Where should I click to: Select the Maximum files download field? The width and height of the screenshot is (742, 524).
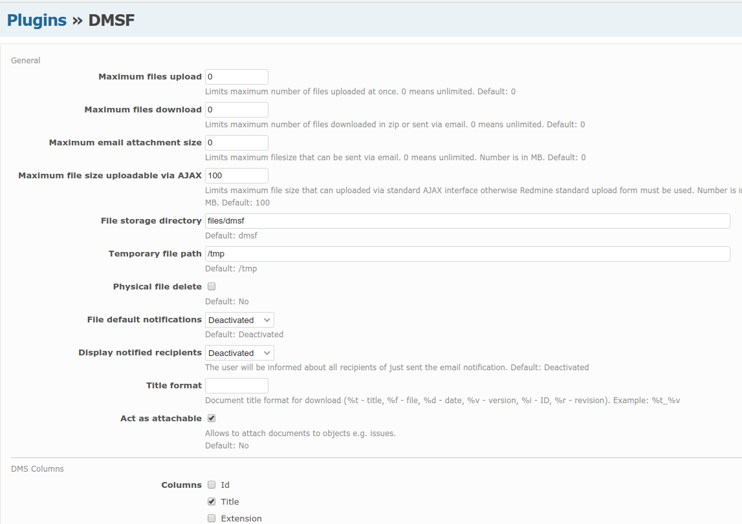[236, 109]
